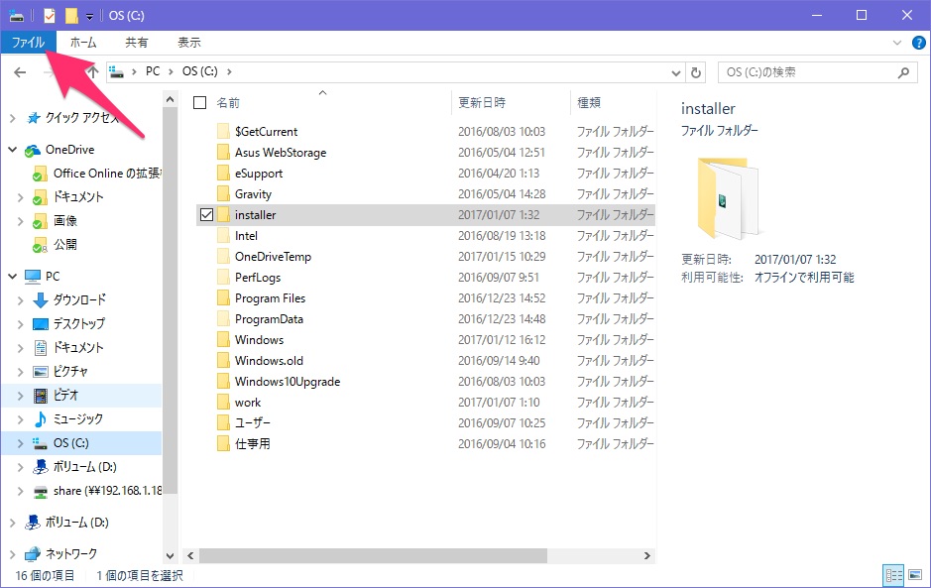Switch to the ホーム ribbon tab
Viewport: 931px width, 588px height.
(83, 43)
